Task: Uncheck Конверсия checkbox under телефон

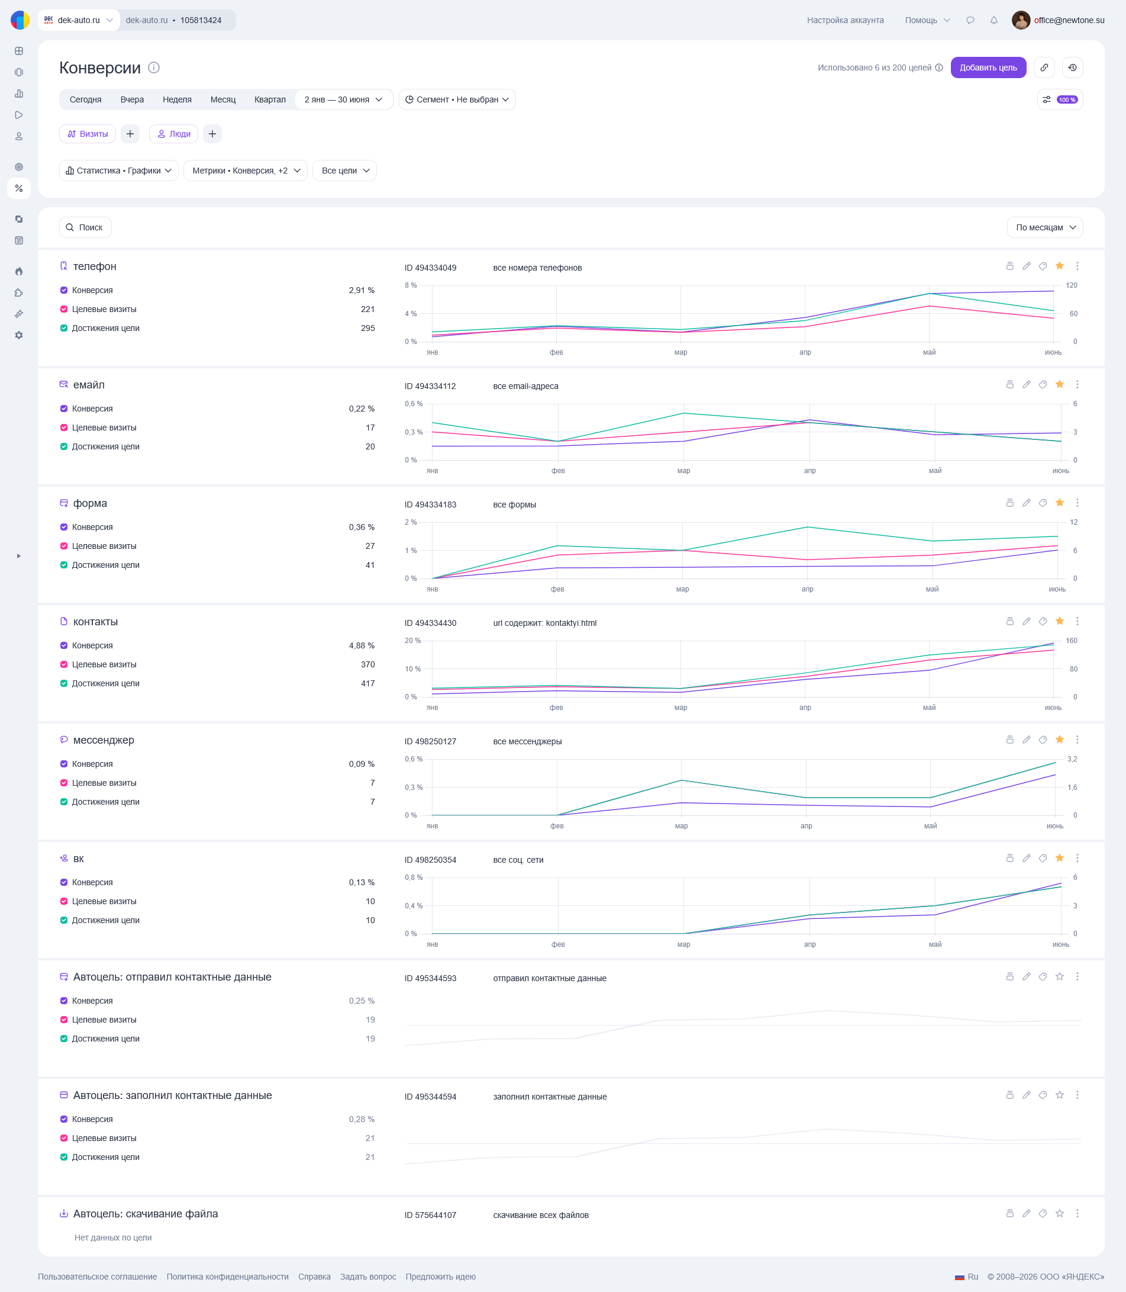Action: 63,291
